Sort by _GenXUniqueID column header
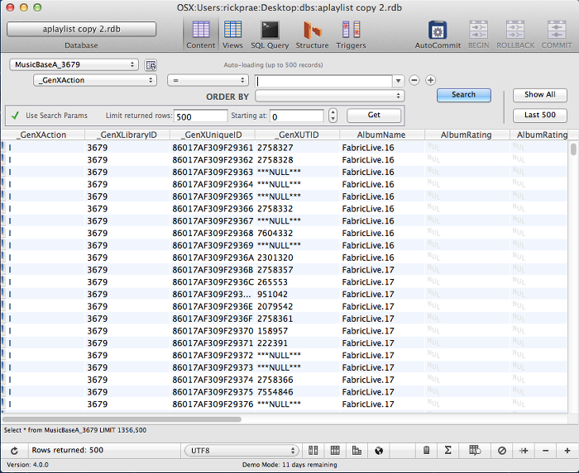 tap(213, 135)
